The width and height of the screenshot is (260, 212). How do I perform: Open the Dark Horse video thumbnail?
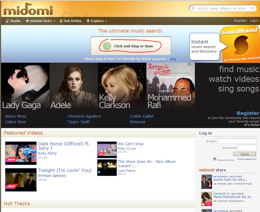pos(21,153)
